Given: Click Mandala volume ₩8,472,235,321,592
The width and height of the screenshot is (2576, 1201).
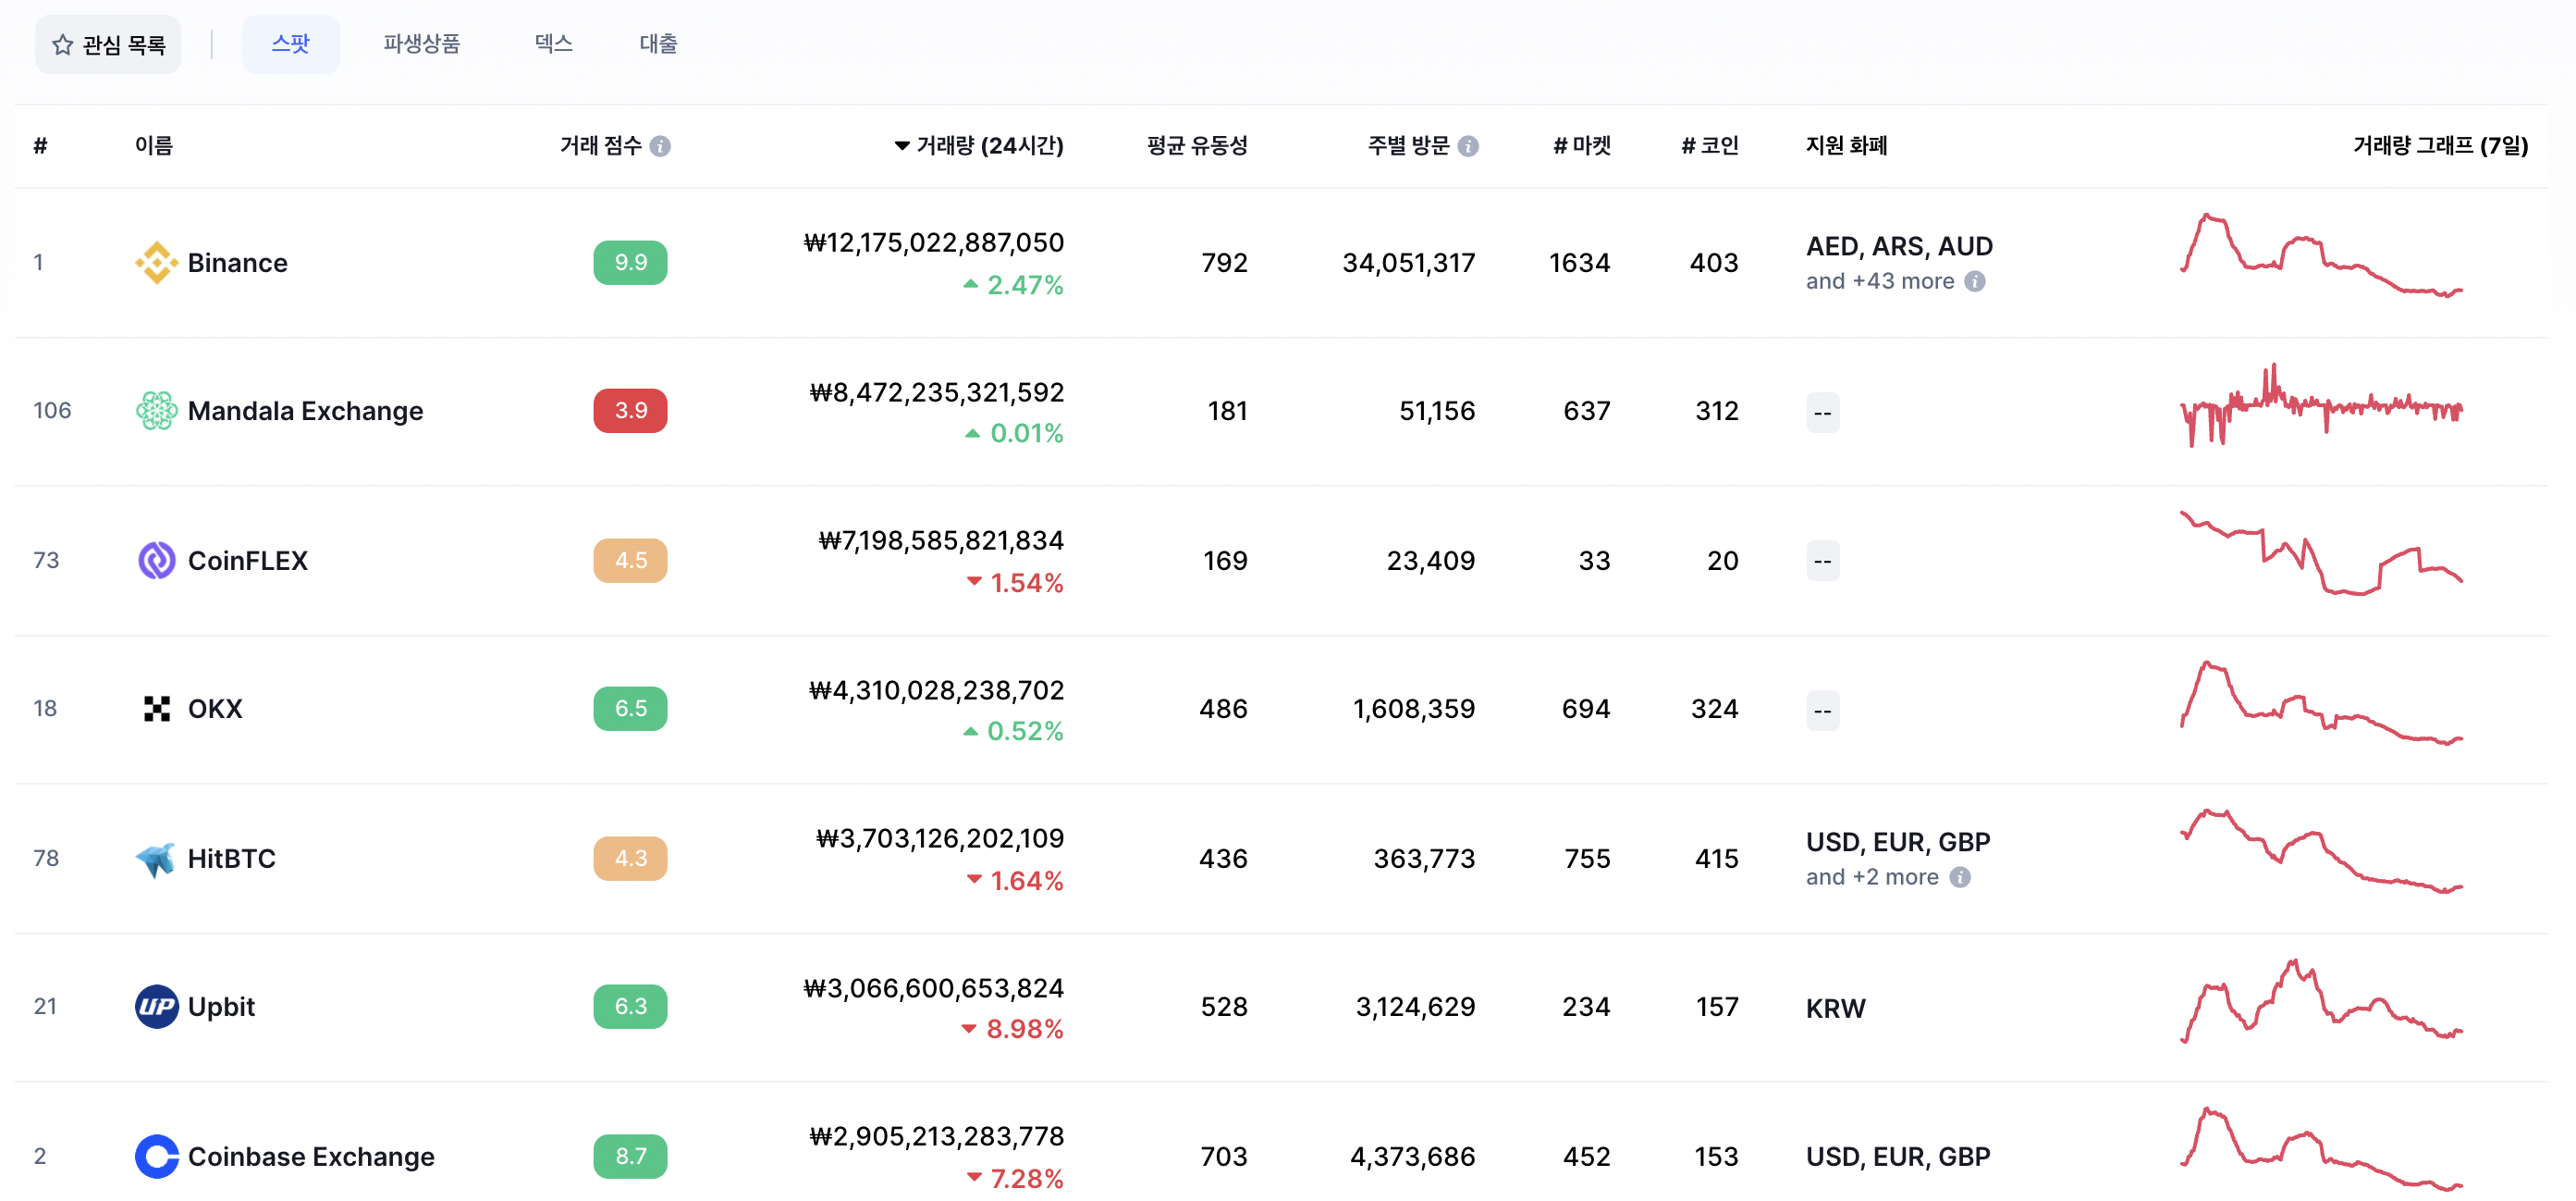Looking at the screenshot, I should coord(937,392).
